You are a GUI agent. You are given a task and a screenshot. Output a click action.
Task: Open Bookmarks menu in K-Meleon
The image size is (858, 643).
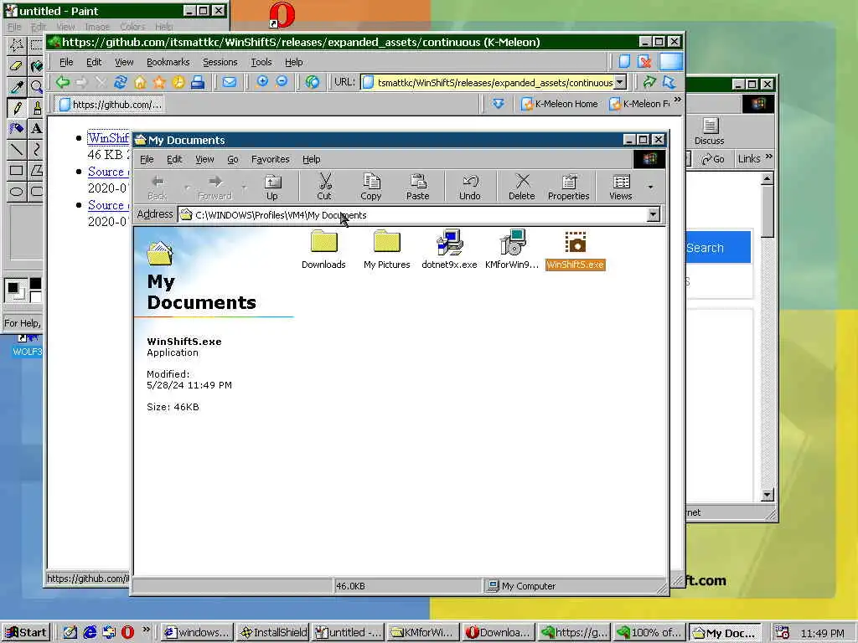tap(168, 62)
